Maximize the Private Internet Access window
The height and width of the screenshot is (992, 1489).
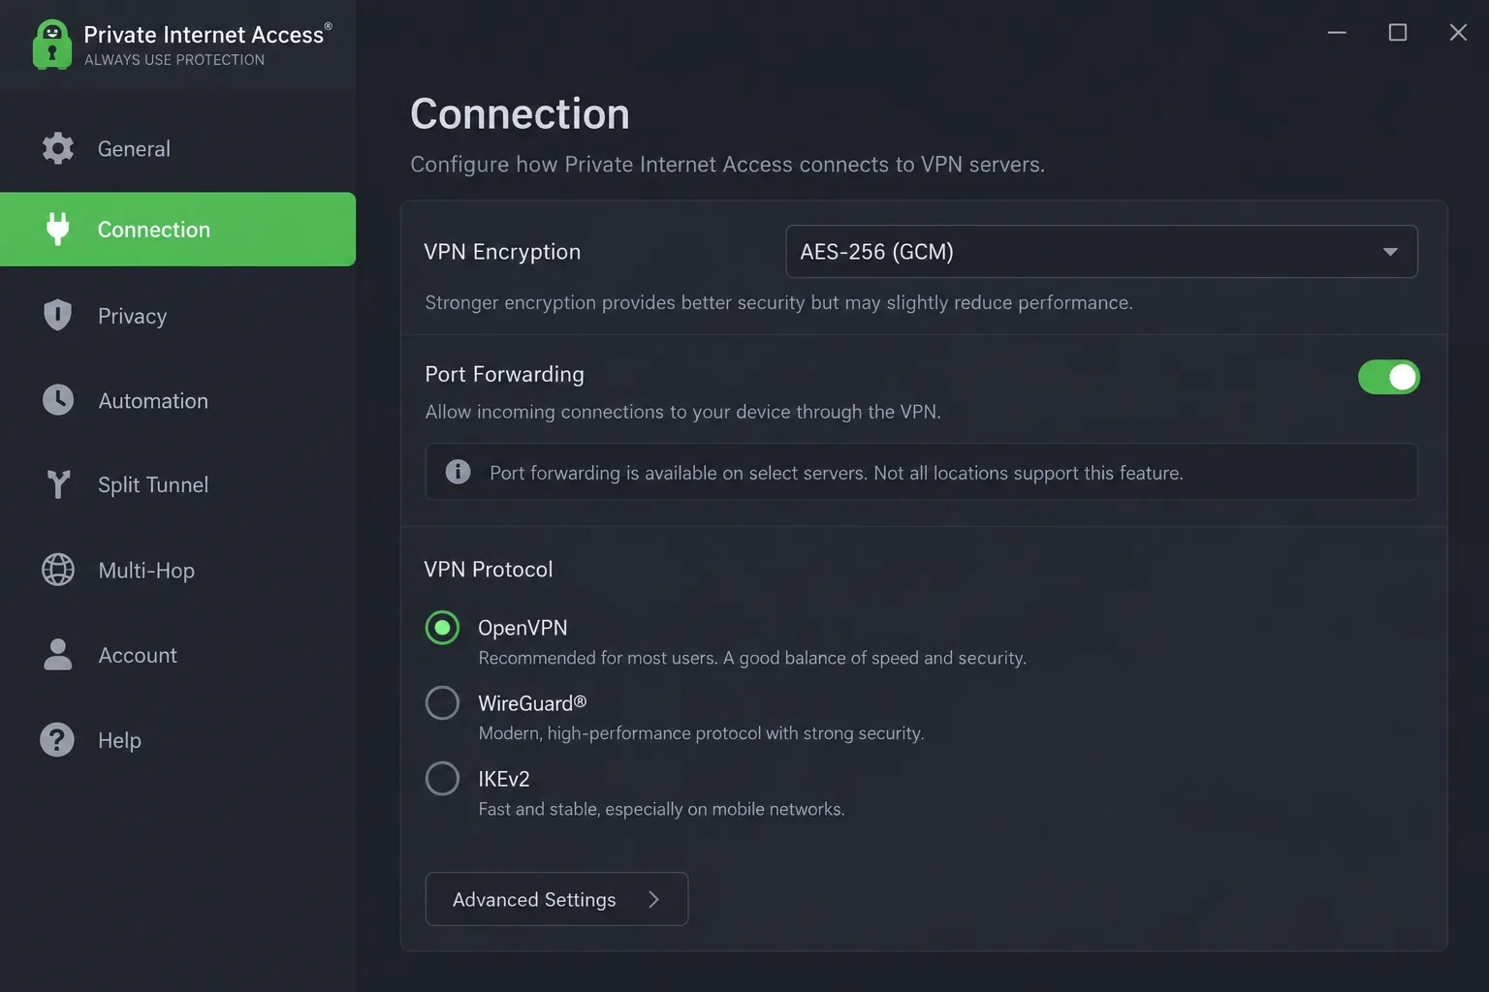(x=1398, y=32)
